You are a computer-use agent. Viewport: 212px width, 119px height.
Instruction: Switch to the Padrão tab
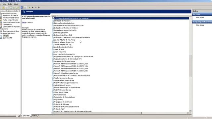pyautogui.click(x=34, y=116)
